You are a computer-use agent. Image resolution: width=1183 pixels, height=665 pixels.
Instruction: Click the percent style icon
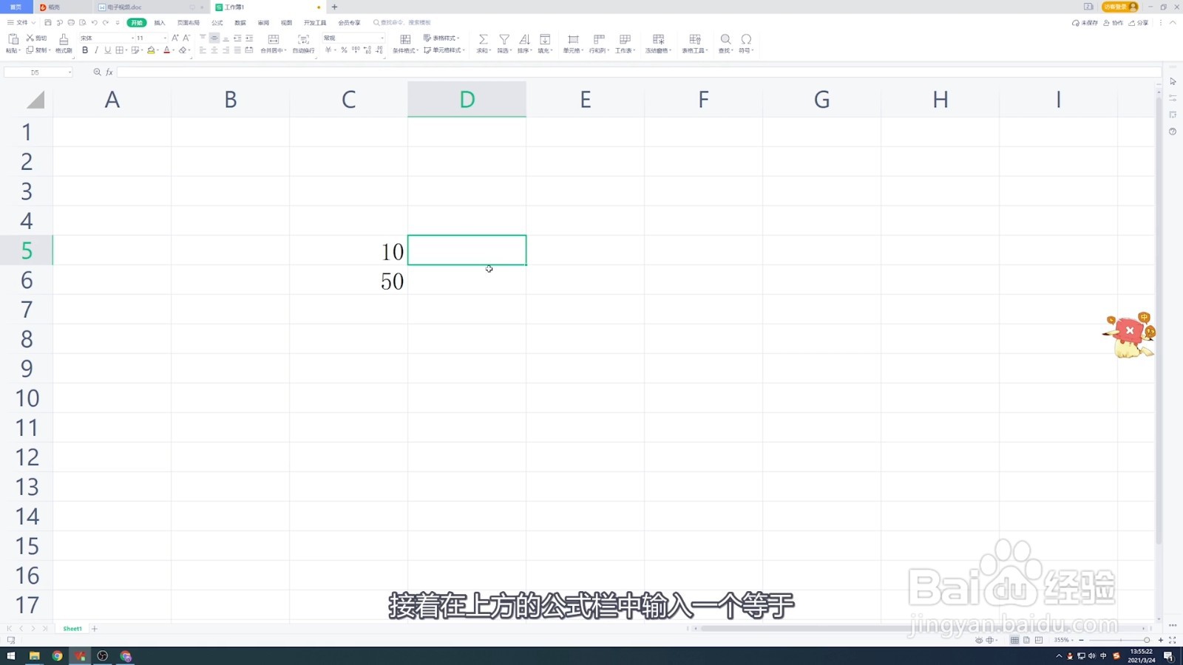344,50
